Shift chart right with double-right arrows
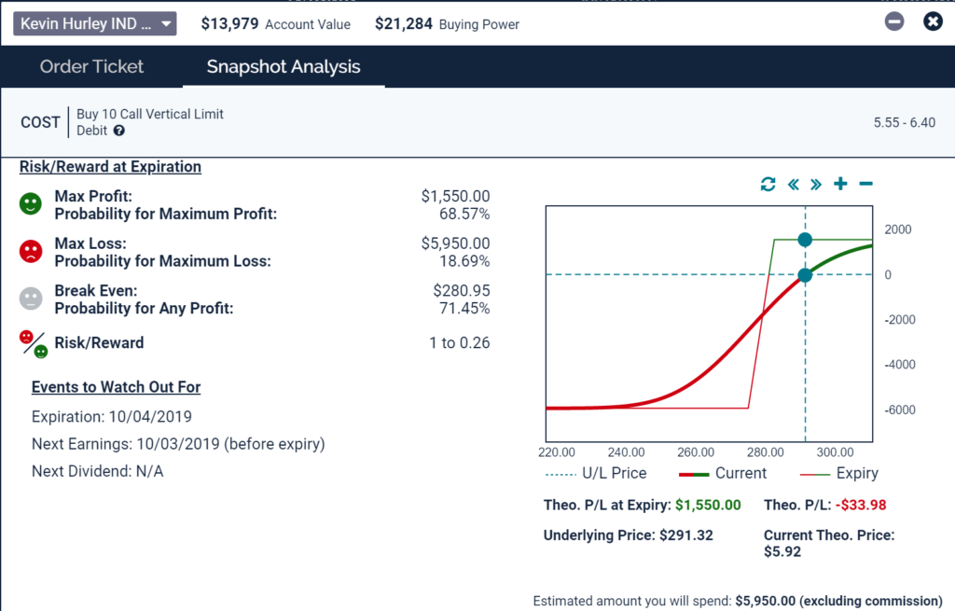Image resolution: width=955 pixels, height=611 pixels. point(816,184)
